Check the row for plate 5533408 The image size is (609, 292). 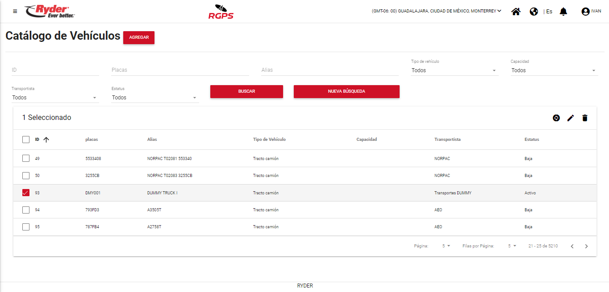click(26, 158)
